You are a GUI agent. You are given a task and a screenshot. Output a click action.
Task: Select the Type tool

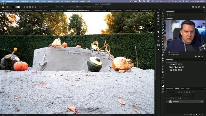pos(163,63)
